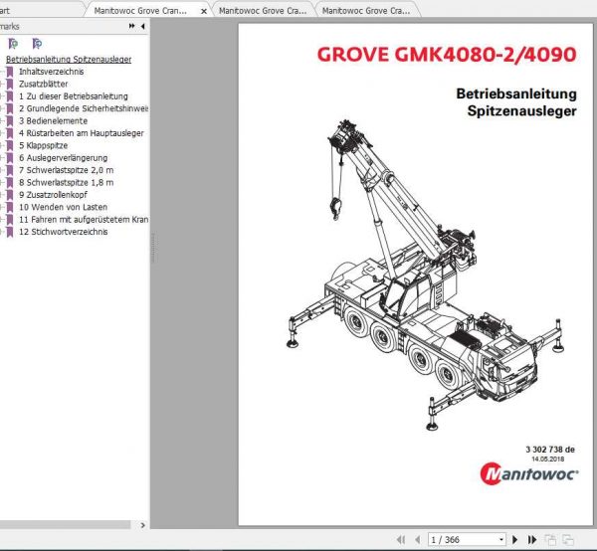
Task: Click the next view icon in status bar
Action: coord(568,540)
